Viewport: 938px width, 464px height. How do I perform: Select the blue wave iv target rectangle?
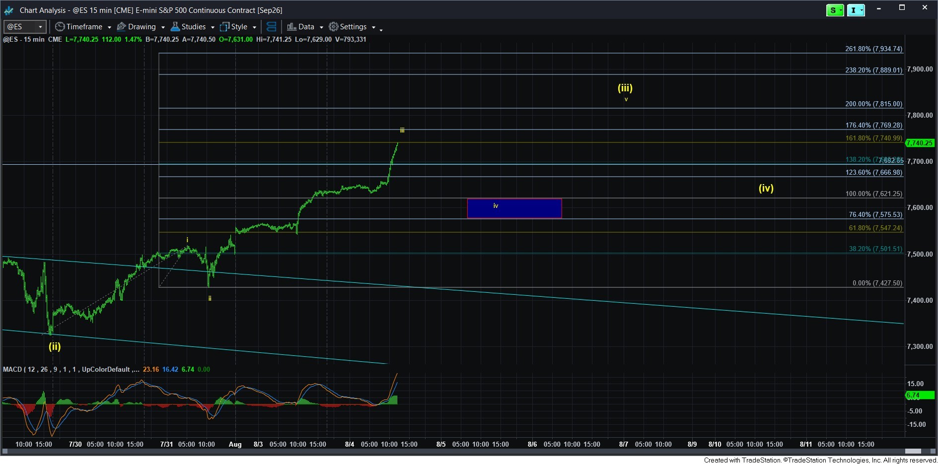[x=514, y=208]
